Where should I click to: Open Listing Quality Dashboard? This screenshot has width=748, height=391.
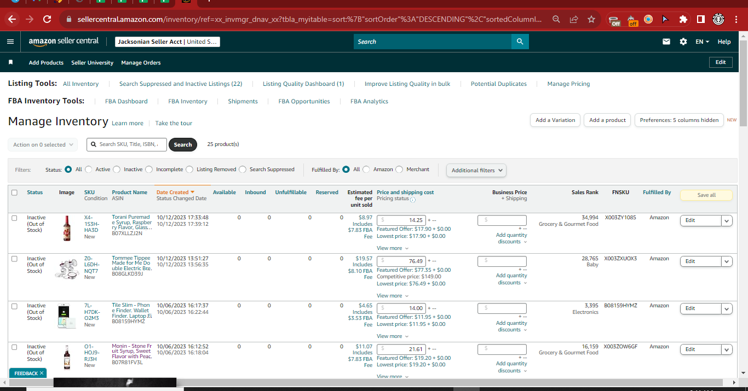tap(303, 84)
